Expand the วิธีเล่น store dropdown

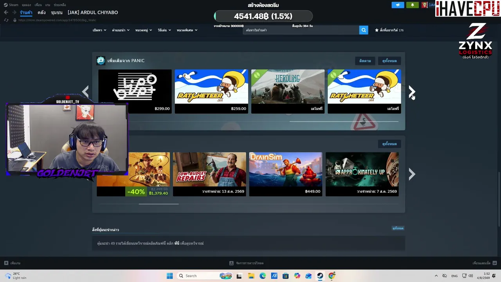(x=164, y=30)
